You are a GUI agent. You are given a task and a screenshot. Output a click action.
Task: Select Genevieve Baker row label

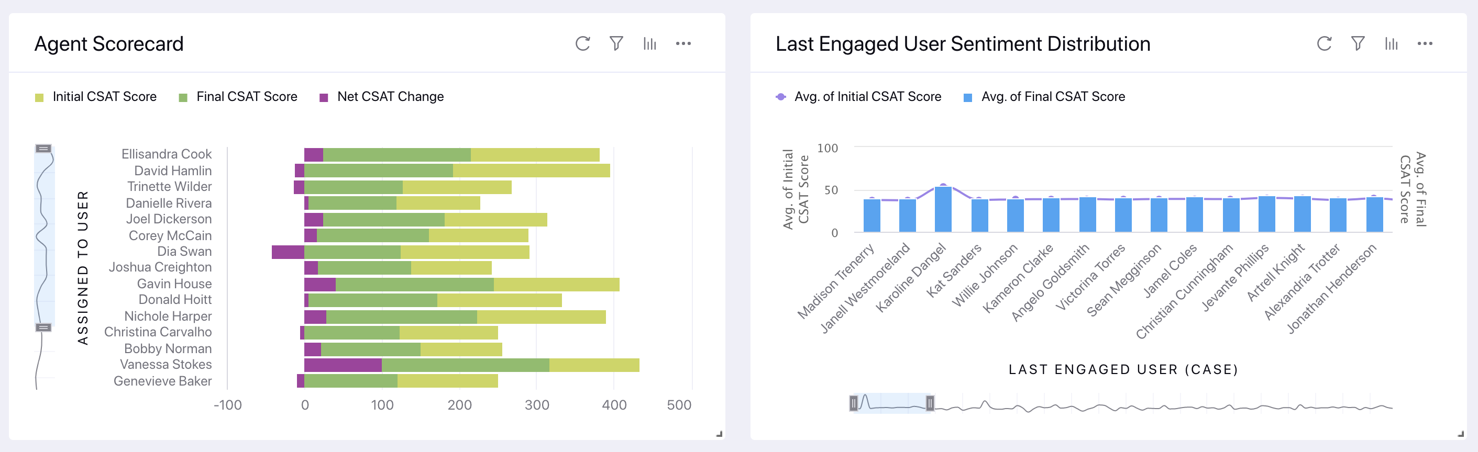(x=162, y=381)
